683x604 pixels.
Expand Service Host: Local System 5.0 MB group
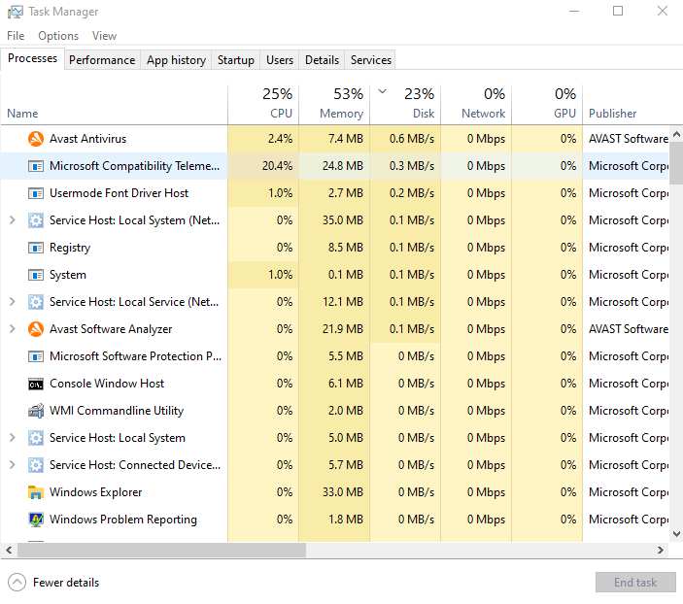click(13, 438)
